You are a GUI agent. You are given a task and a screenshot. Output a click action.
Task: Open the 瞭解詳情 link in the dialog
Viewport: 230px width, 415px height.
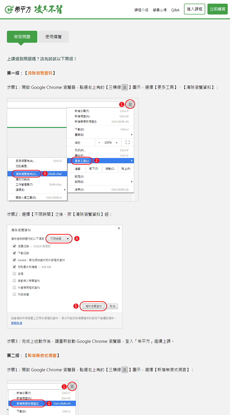coord(17,323)
